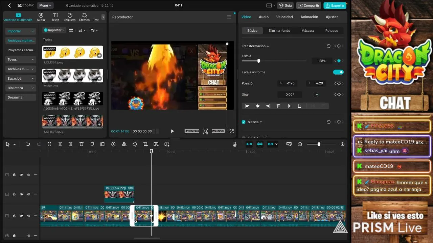Select the image.png cat thumbnail
This screenshot has width=433, height=243.
tap(73, 76)
